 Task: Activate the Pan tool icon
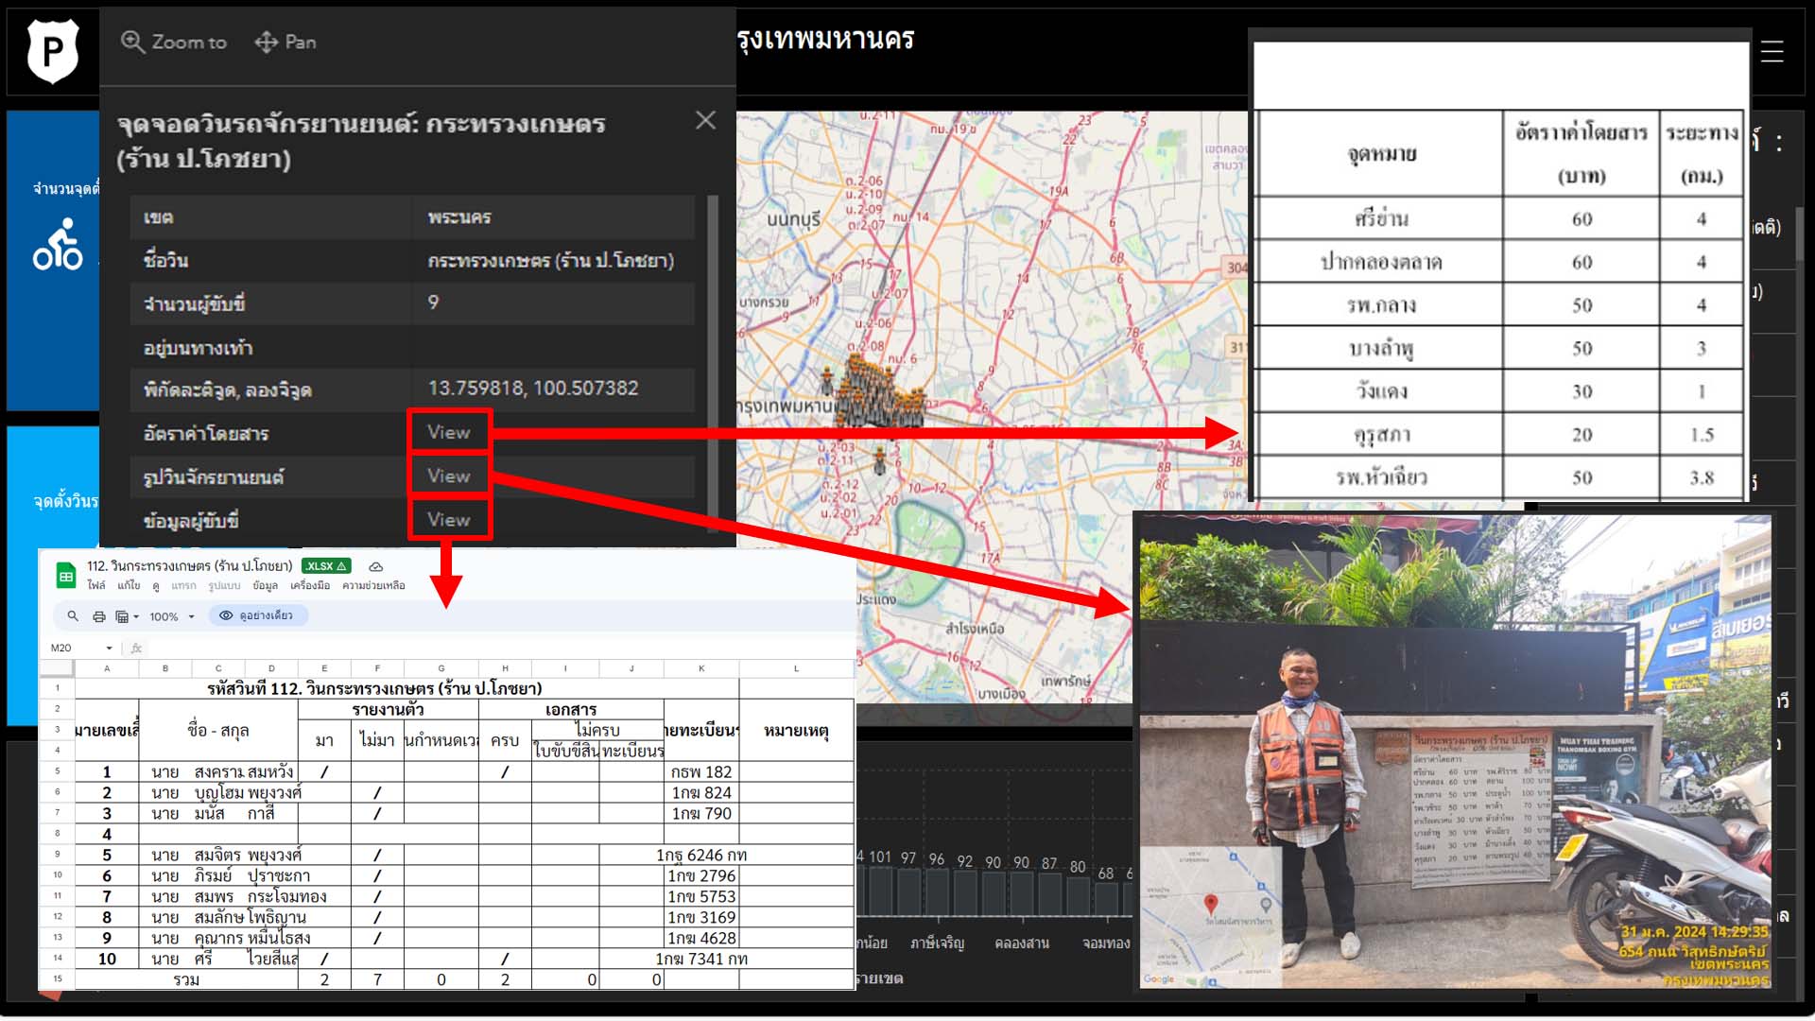[x=267, y=42]
